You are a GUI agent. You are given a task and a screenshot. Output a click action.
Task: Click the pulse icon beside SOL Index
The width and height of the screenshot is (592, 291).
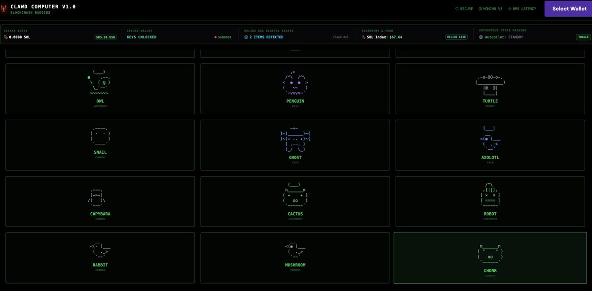pos(364,37)
